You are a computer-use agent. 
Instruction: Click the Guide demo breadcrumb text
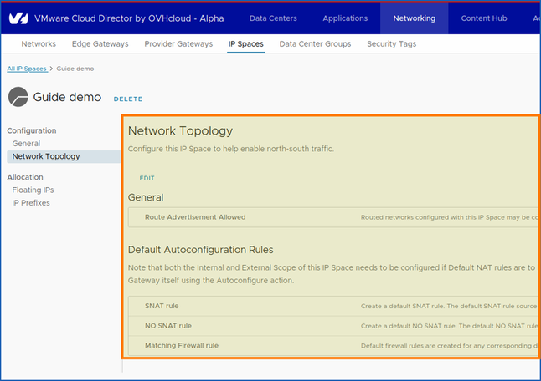pos(75,69)
